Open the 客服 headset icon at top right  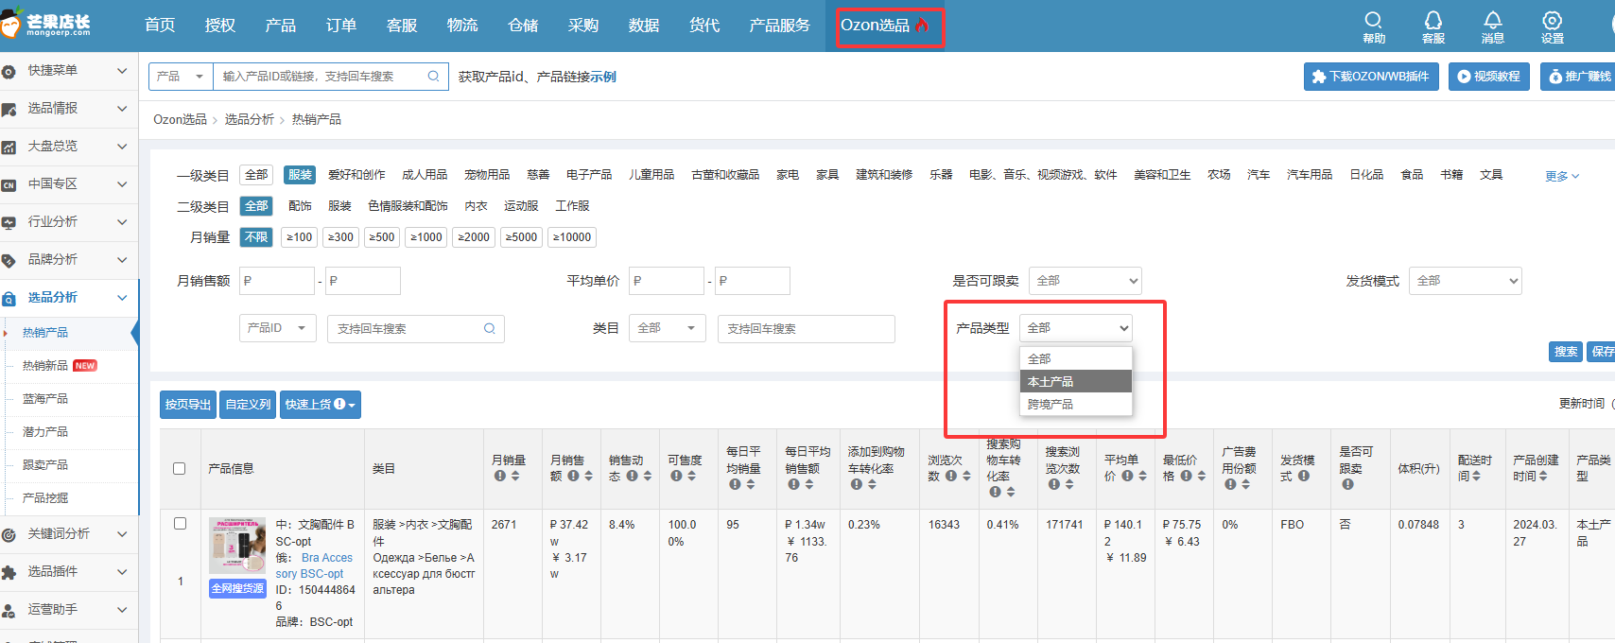pos(1433,20)
